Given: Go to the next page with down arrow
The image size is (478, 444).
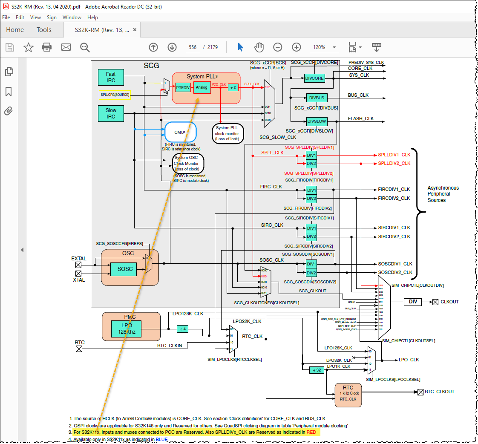Looking at the screenshot, I should pyautogui.click(x=172, y=47).
